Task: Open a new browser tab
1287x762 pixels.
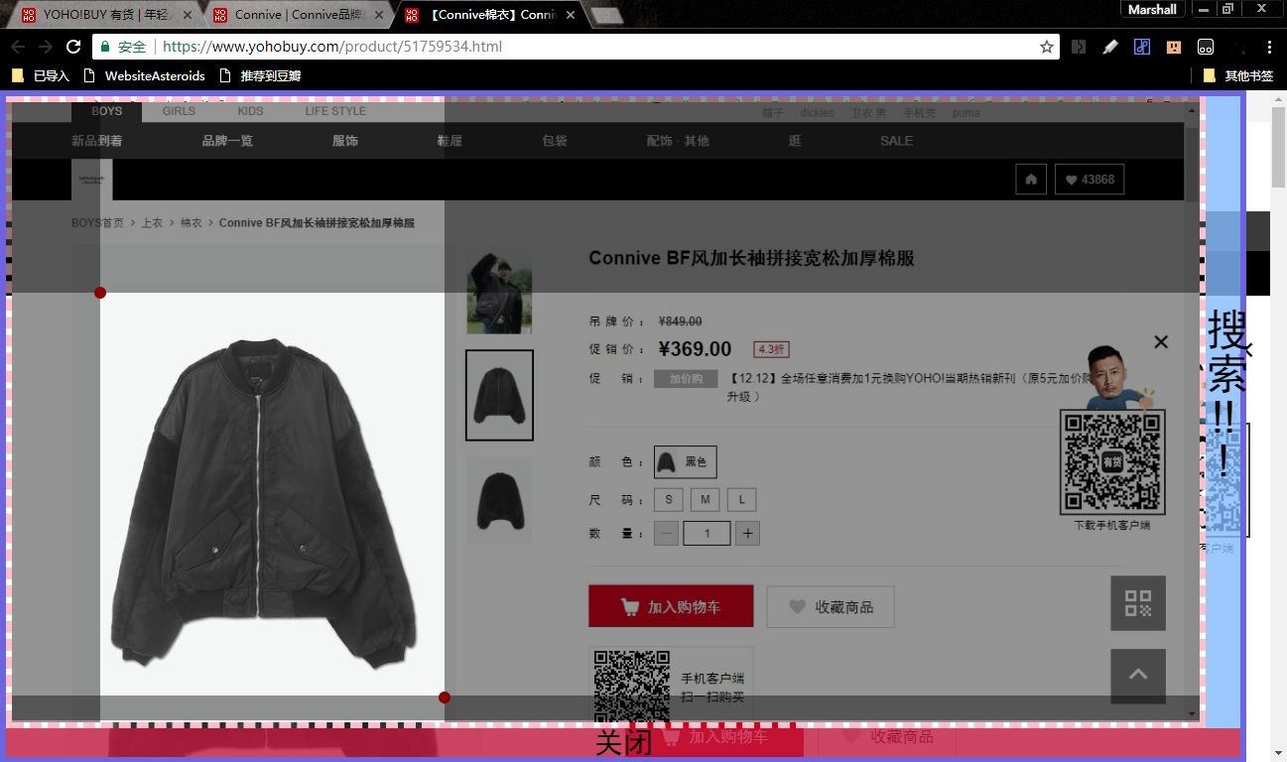Action: 606,15
